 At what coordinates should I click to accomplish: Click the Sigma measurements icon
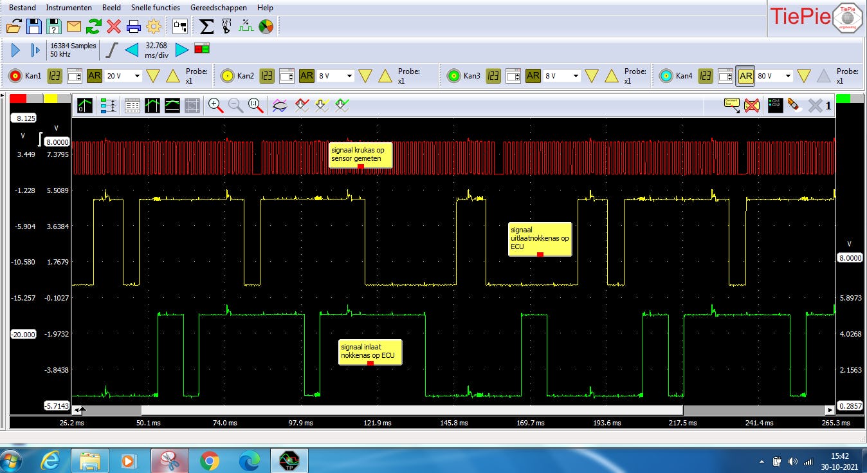click(x=206, y=26)
